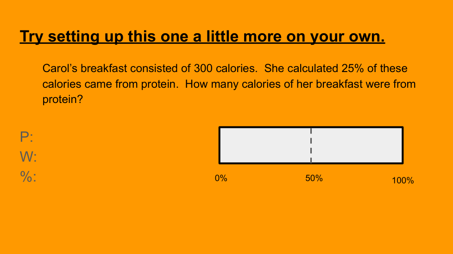Select the "%:" label

pos(28,177)
